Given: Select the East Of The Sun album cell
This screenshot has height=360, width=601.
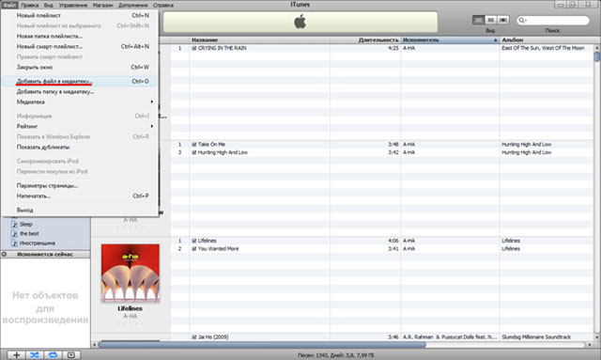Looking at the screenshot, I should point(543,48).
